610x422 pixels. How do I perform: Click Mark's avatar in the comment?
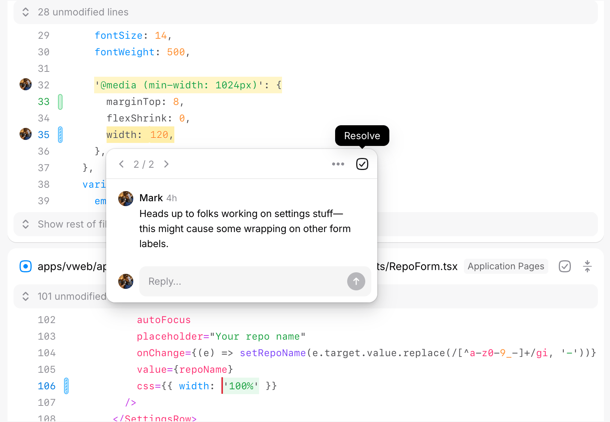pos(126,199)
